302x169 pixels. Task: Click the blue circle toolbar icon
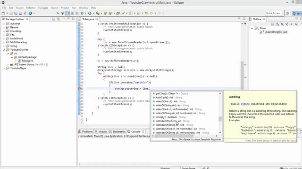point(30,13)
